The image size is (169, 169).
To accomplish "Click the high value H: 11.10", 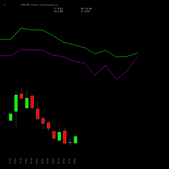I will pyautogui.click(x=87, y=9).
